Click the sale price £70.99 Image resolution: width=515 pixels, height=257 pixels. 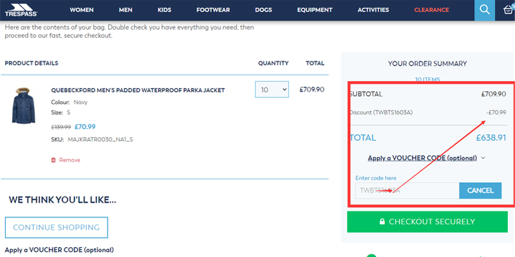(85, 127)
